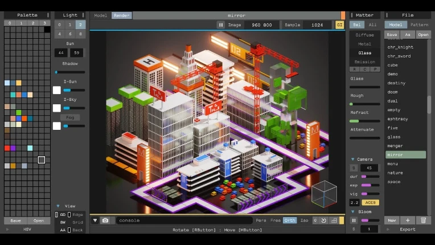Open the chr_knight file
This screenshot has height=245, width=435.
(400, 47)
